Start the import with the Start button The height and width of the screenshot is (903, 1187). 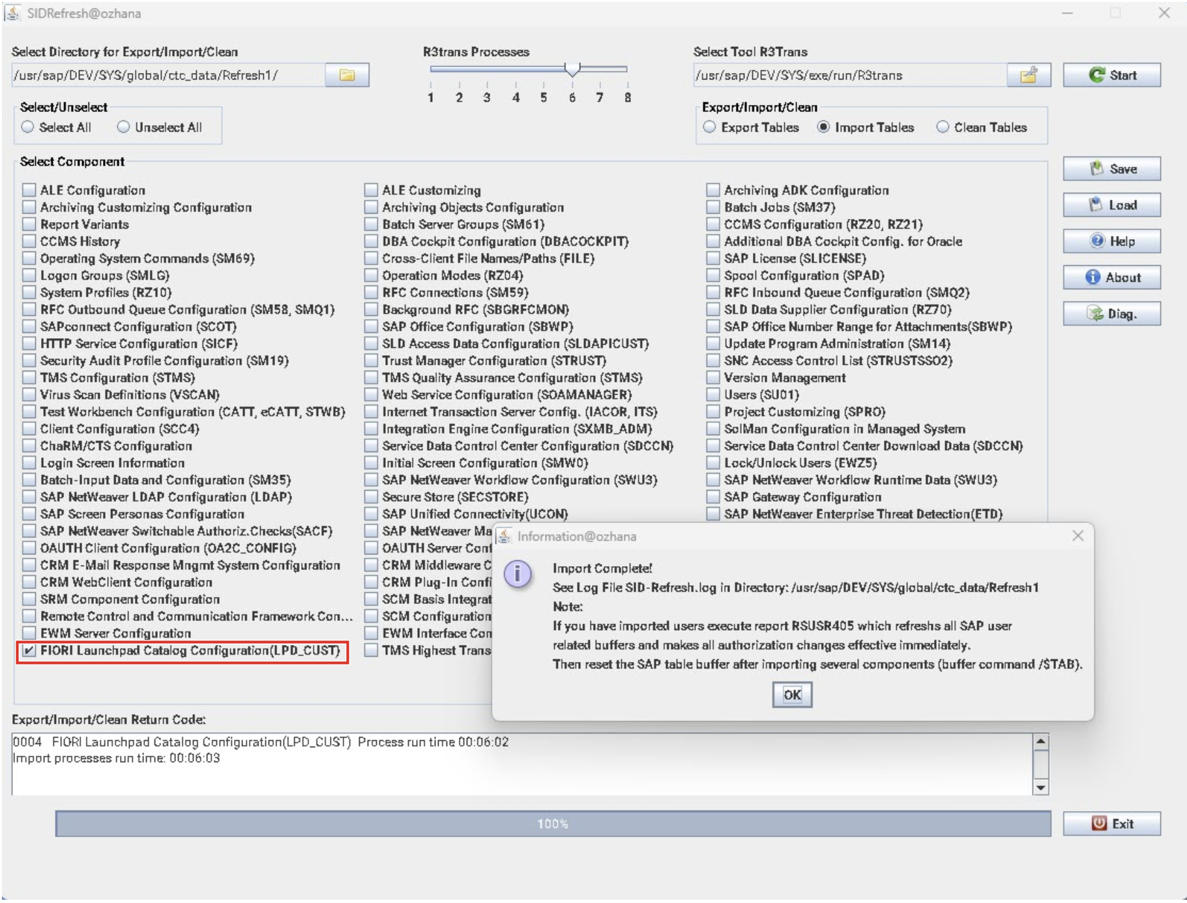click(x=1113, y=74)
